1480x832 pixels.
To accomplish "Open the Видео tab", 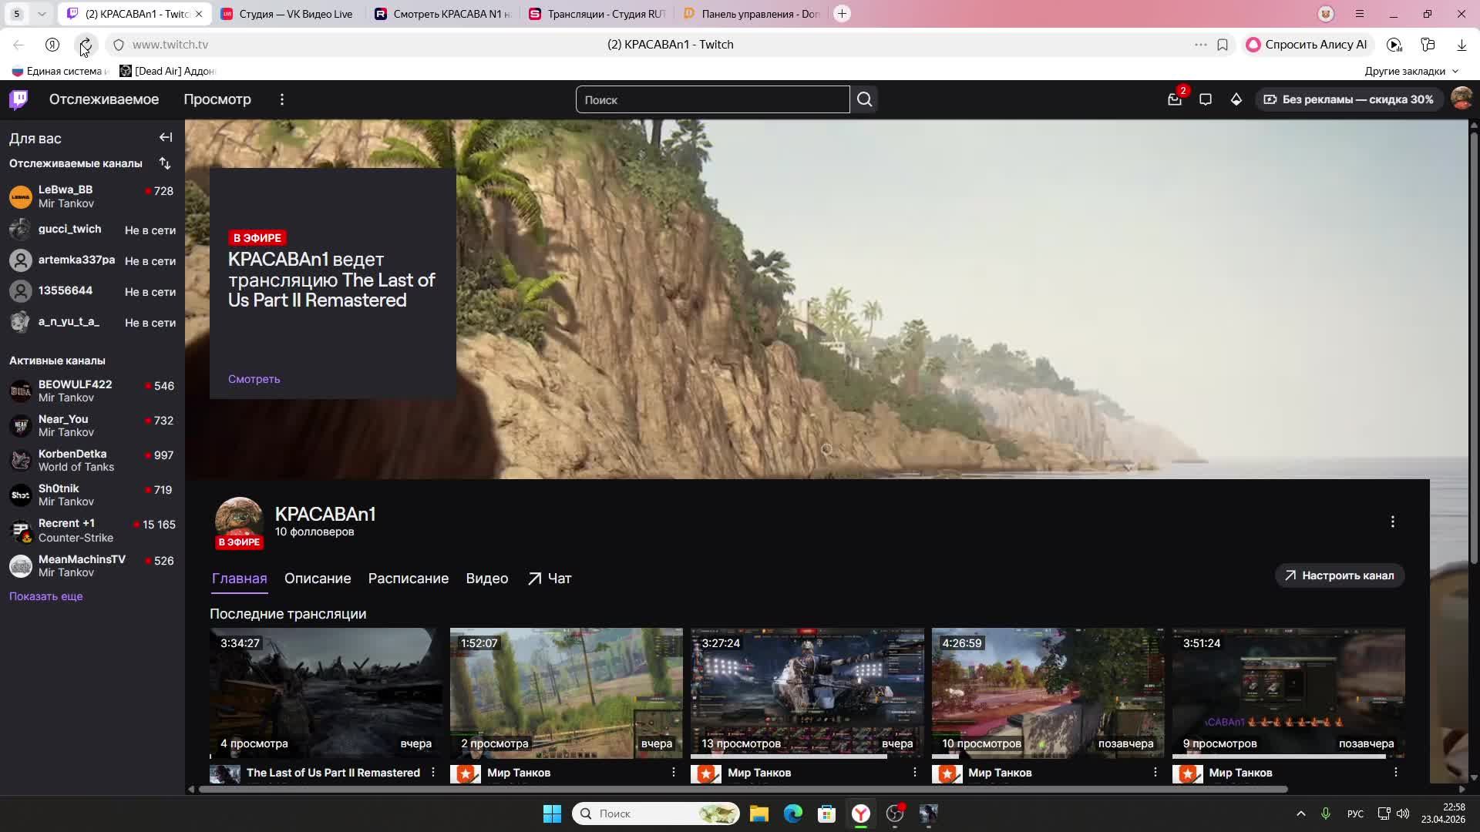I will point(486,579).
